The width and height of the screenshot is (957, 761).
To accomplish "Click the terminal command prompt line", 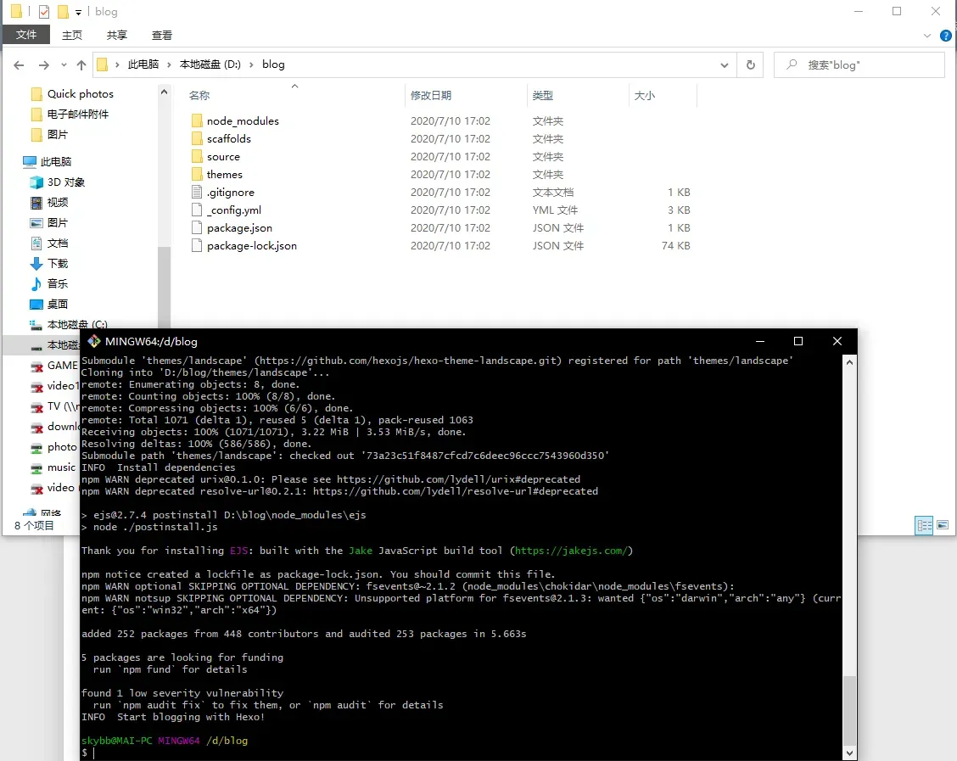I will coord(461,753).
